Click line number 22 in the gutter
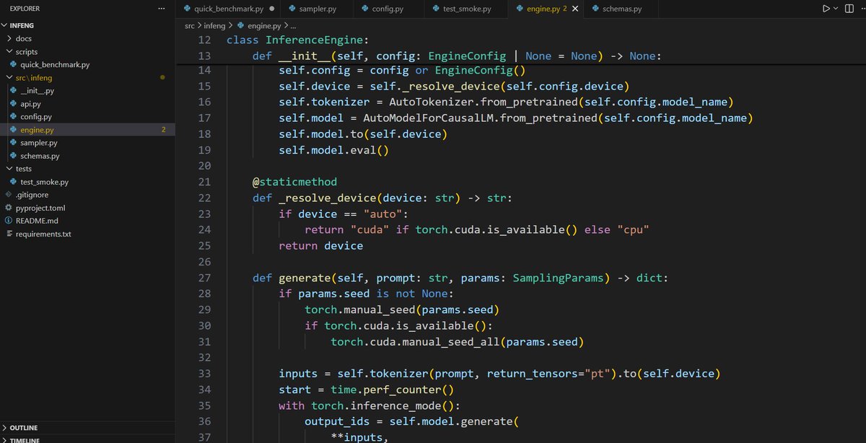This screenshot has height=443, width=866. (x=204, y=198)
